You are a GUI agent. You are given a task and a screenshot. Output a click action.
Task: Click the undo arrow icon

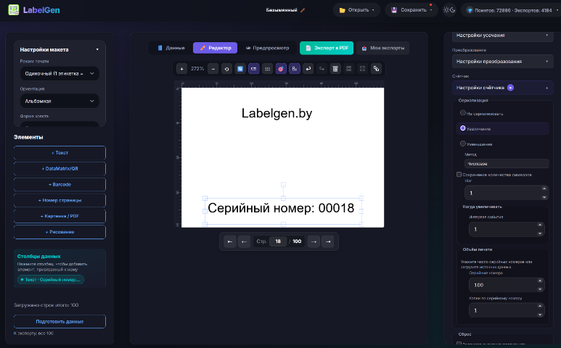[x=308, y=69]
